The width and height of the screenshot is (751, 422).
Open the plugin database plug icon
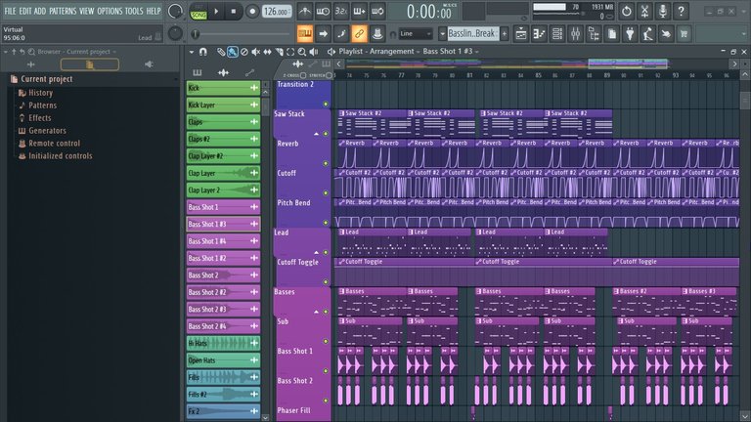(x=631, y=34)
